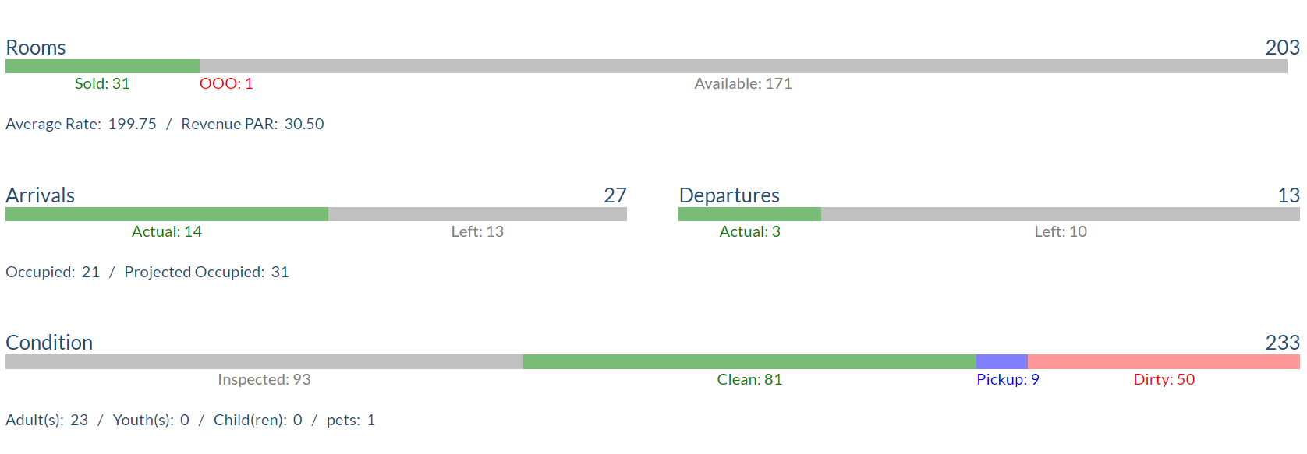
Task: Click the green Departures Actual bar segment
Action: click(x=749, y=214)
